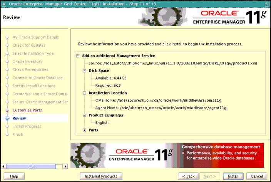This screenshot has height=182, width=271.
Task: Select the Check Prerequisites step
Action: point(30,70)
